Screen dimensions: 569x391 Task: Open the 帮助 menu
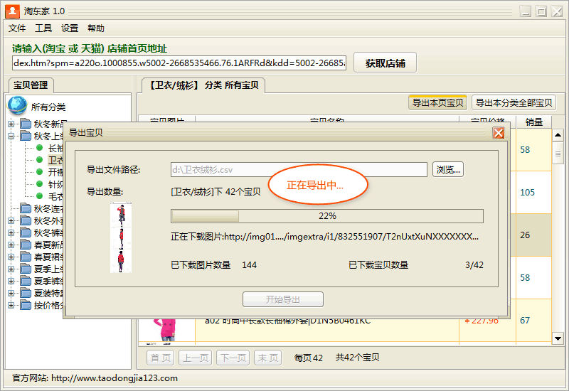point(96,28)
